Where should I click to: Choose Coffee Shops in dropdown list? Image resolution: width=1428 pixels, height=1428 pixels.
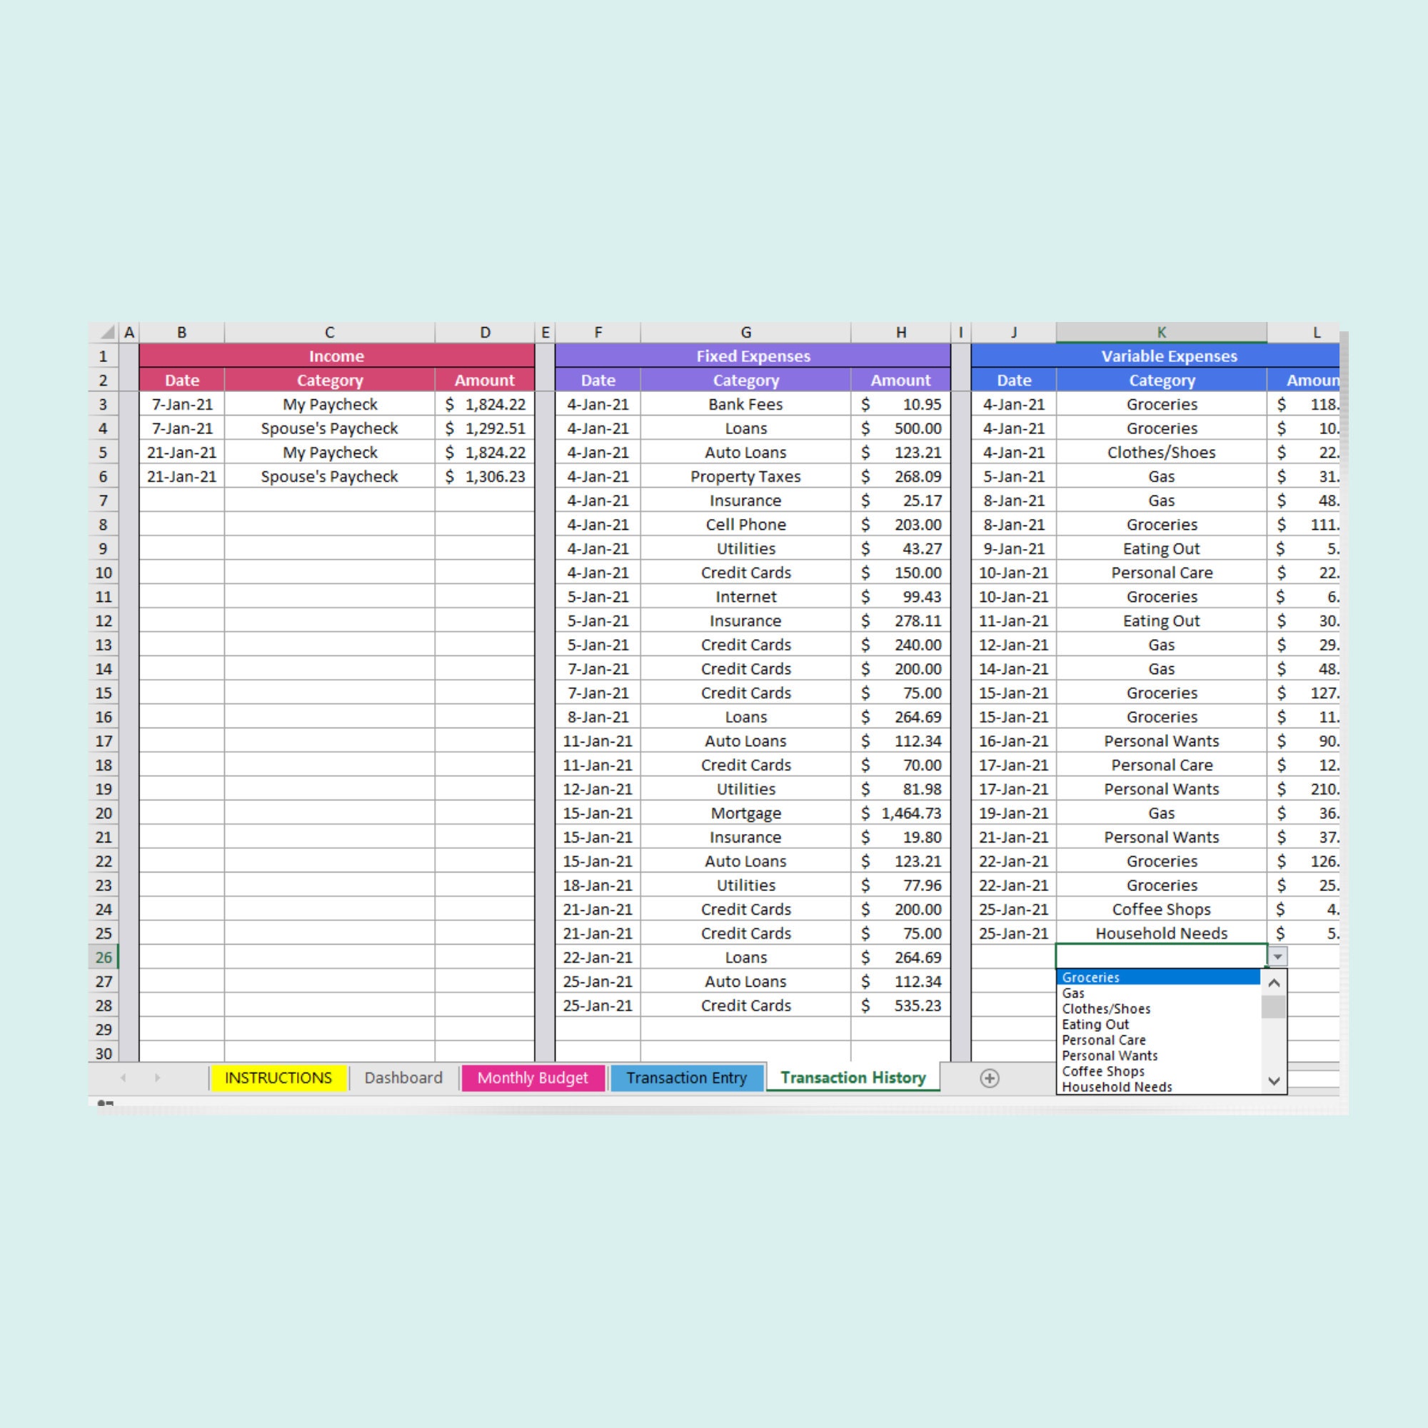coord(1158,1071)
